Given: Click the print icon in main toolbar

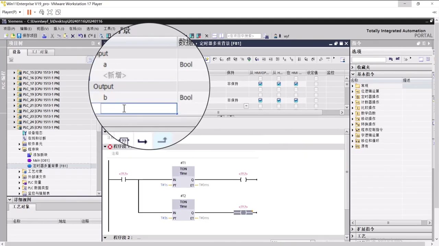Looking at the screenshot, I should click(44, 36).
